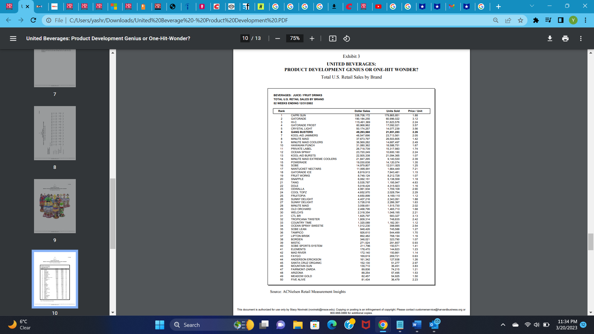Open the tab search dropdown chevron

[532, 6]
